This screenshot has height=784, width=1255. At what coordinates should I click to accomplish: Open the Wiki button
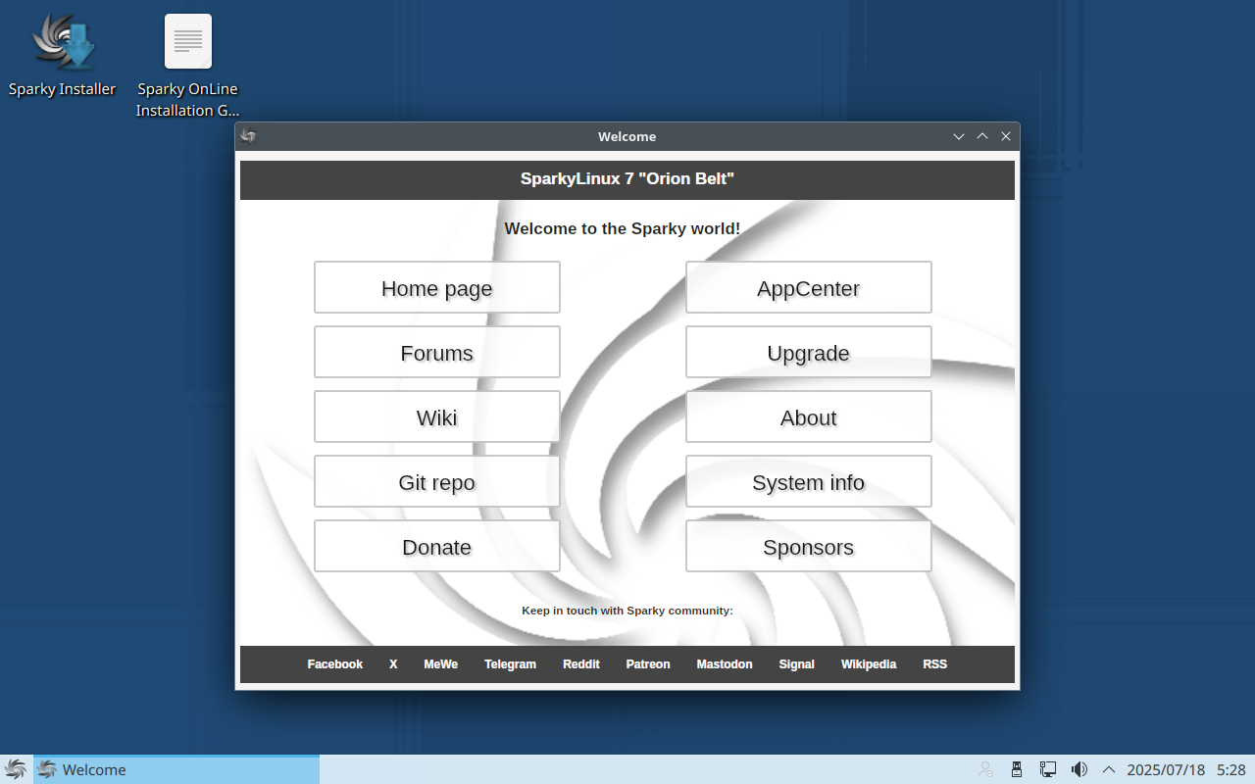point(437,416)
